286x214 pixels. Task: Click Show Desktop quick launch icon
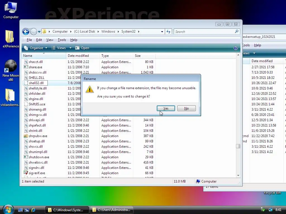tap(20, 210)
